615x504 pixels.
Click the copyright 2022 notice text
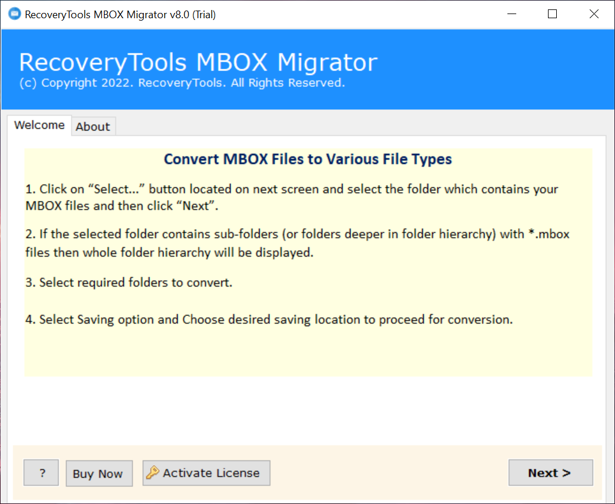(x=182, y=83)
